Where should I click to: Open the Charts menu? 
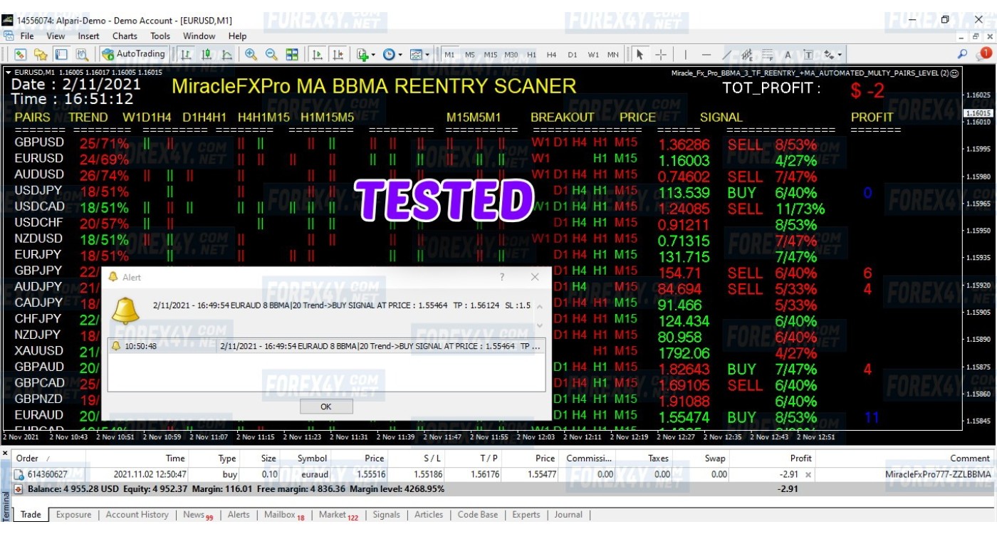pyautogui.click(x=125, y=36)
